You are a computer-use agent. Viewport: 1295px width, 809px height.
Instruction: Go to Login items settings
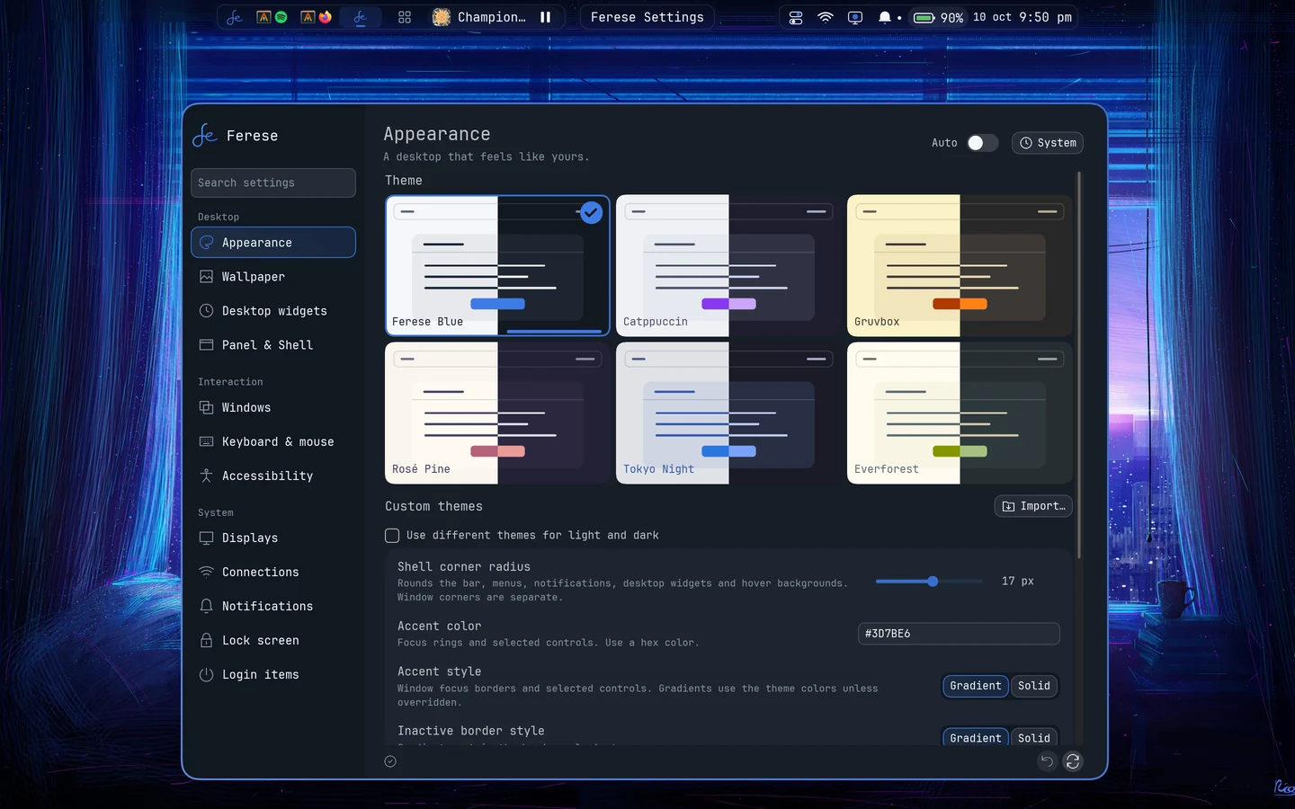tap(273, 675)
